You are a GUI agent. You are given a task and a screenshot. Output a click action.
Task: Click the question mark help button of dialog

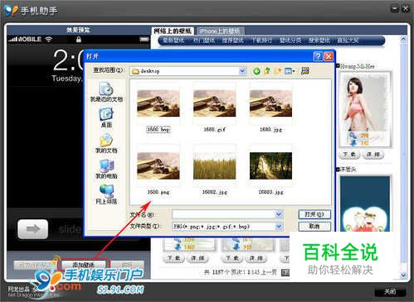pyautogui.click(x=318, y=56)
